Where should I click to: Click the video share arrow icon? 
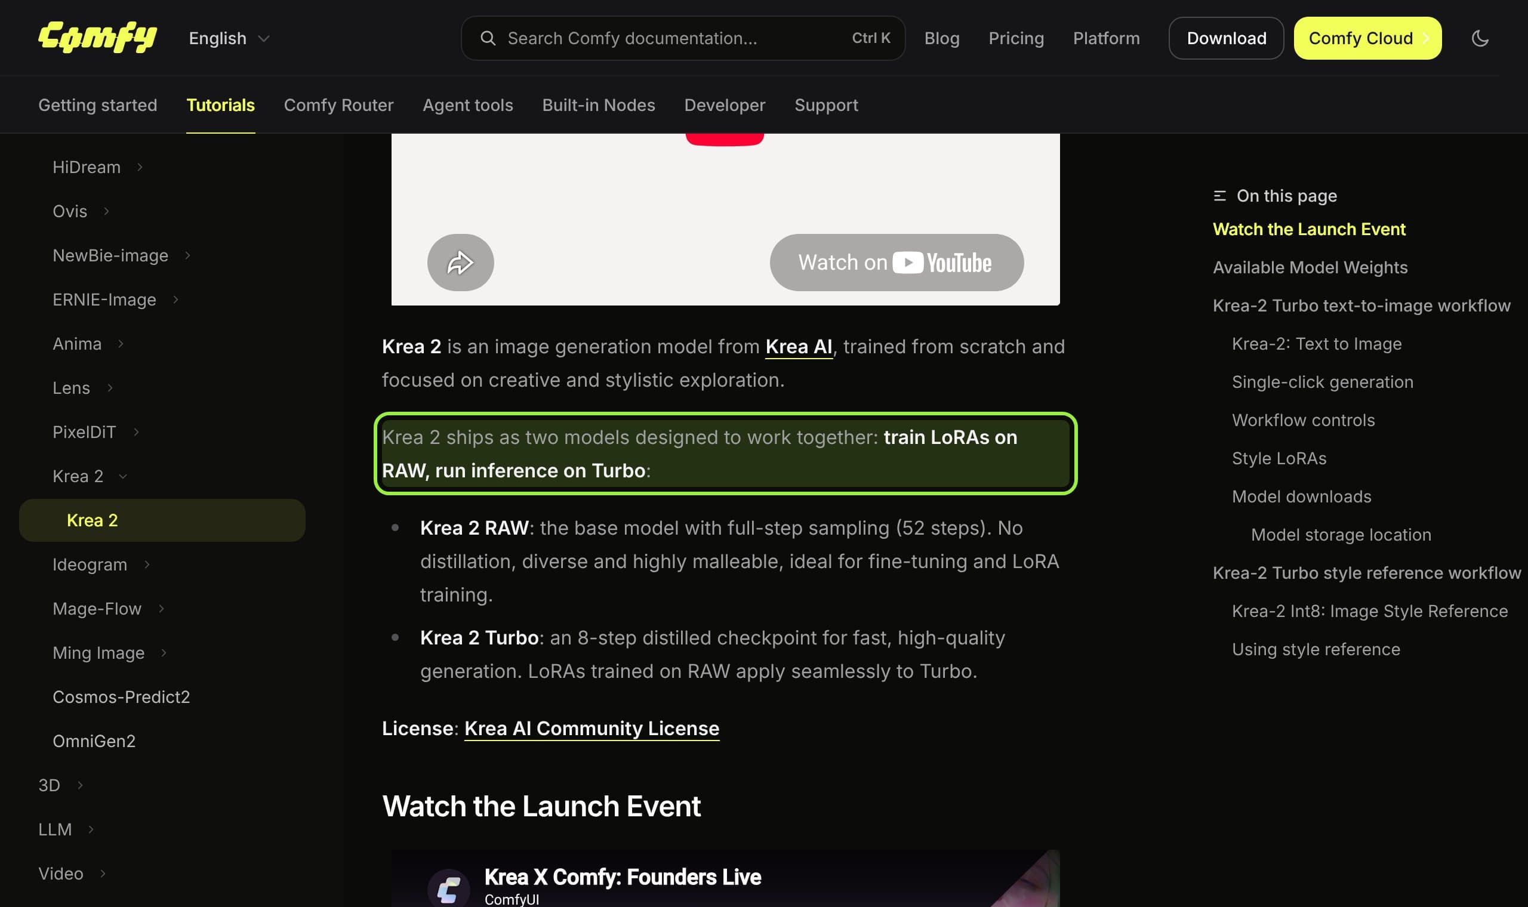[x=460, y=262]
